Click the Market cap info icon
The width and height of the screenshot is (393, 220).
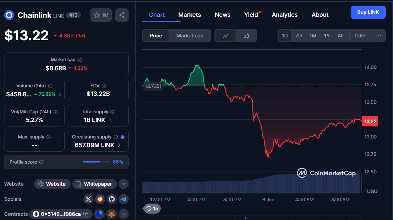click(79, 60)
